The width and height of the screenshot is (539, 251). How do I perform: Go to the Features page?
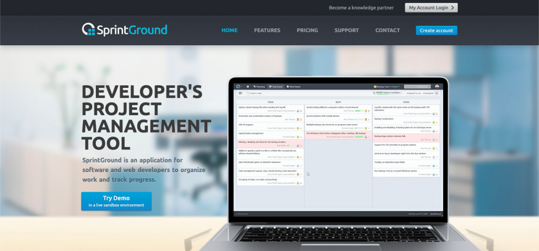(x=267, y=31)
